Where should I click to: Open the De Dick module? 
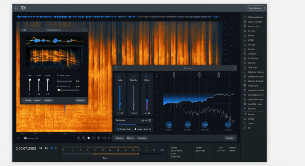pos(249,31)
